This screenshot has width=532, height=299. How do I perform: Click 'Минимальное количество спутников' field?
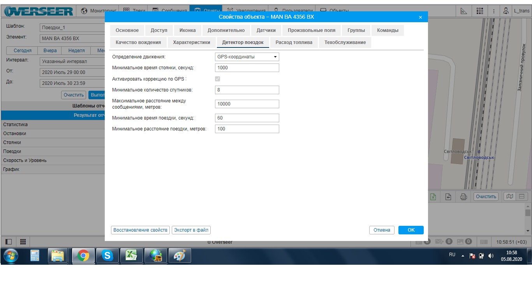pos(247,90)
